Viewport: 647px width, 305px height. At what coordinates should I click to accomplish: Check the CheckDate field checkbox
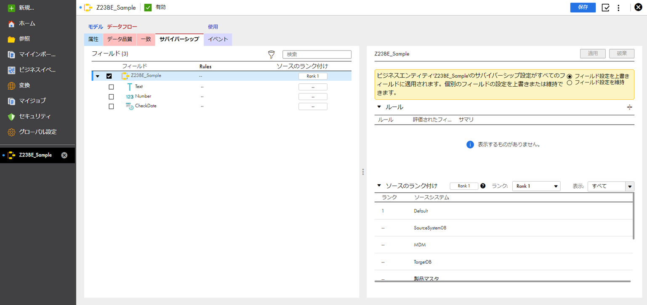pos(111,106)
